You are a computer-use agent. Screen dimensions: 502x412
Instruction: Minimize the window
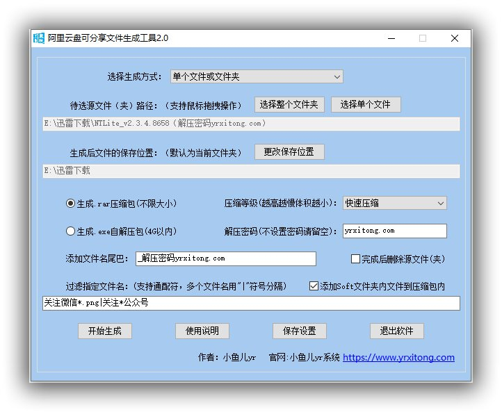[x=391, y=38]
